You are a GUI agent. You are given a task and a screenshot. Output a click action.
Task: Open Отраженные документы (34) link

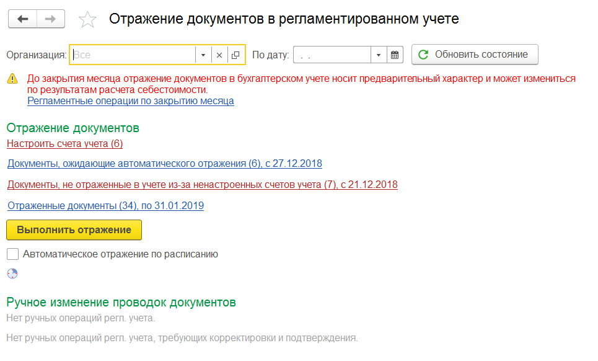[105, 206]
